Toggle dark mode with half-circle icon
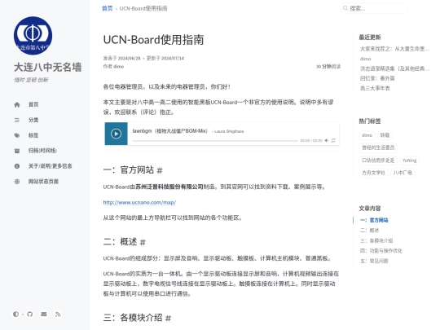Viewport: 440px width, 330px height. (x=15, y=314)
